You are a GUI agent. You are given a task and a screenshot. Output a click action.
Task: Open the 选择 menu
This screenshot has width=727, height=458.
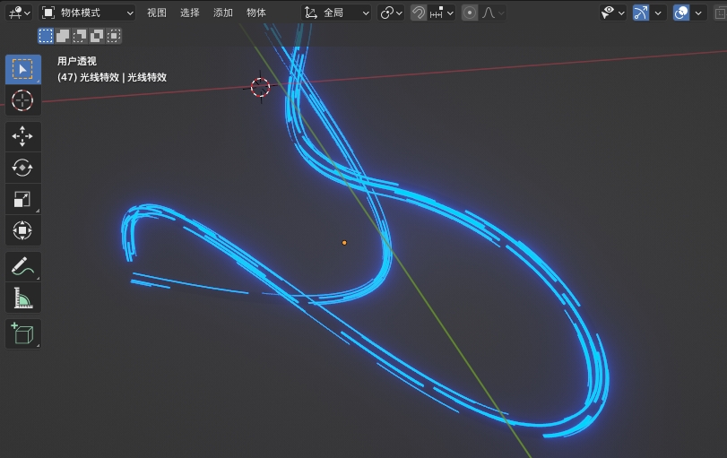tap(190, 13)
